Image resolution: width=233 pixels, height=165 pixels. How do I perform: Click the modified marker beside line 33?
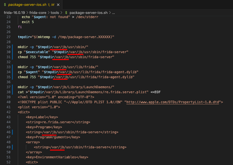click(12, 67)
